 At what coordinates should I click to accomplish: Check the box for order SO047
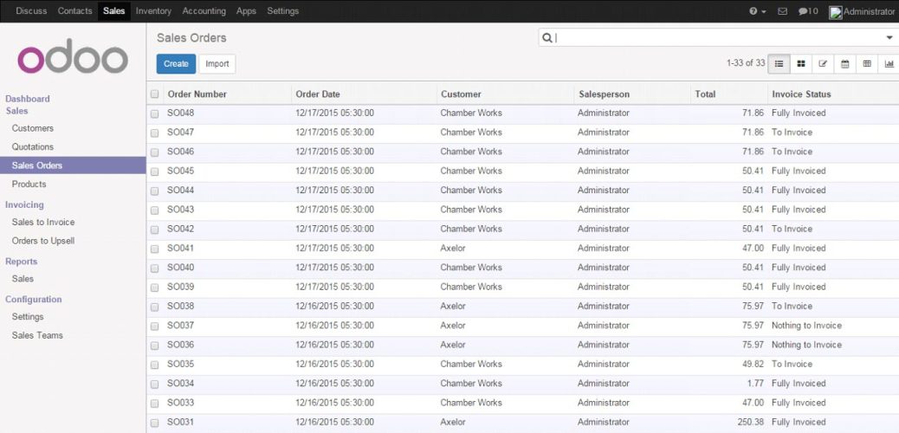[x=154, y=133]
